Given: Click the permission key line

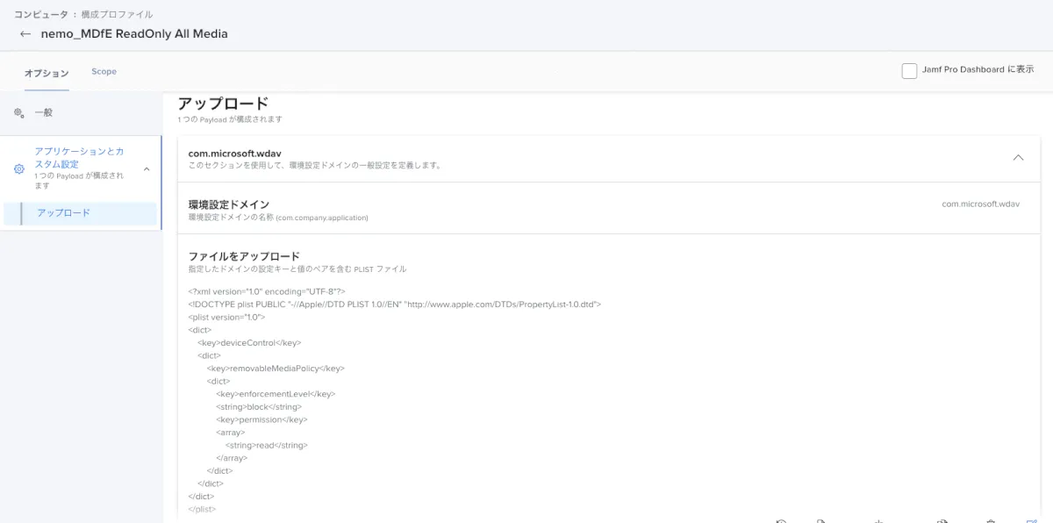Looking at the screenshot, I should (261, 419).
